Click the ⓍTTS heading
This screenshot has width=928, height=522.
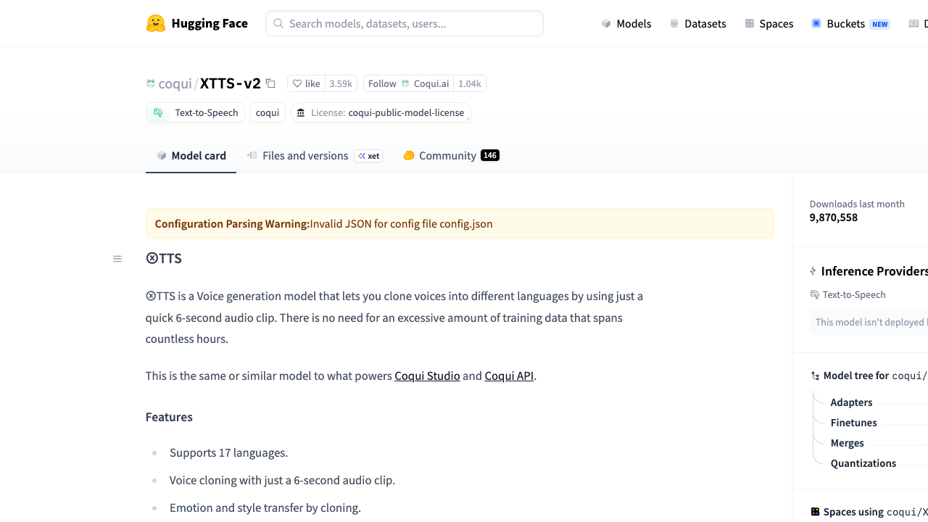[164, 259]
